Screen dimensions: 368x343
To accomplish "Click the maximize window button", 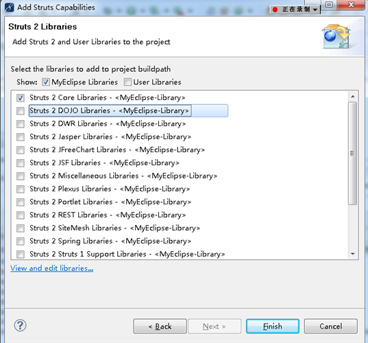I will tap(329, 5).
